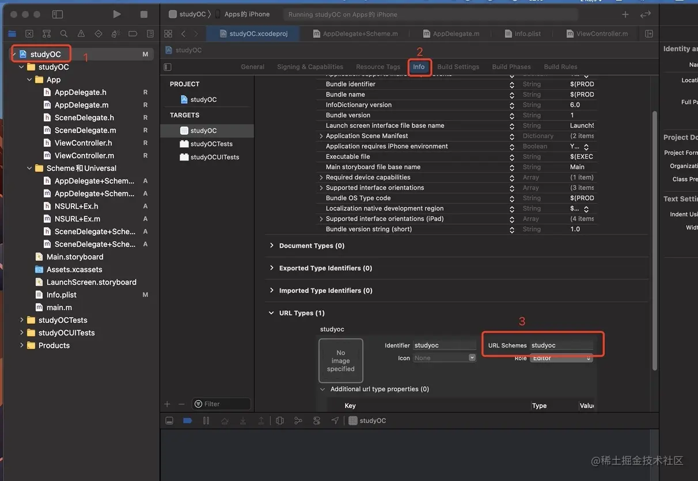Collapse Additional url type properties section
Viewport: 698px width, 481px height.
(323, 389)
